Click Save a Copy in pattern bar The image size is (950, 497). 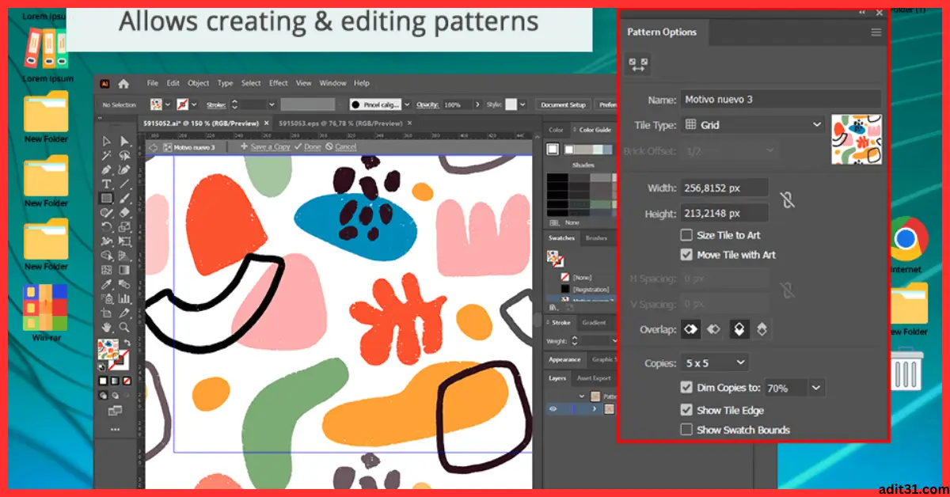point(271,147)
